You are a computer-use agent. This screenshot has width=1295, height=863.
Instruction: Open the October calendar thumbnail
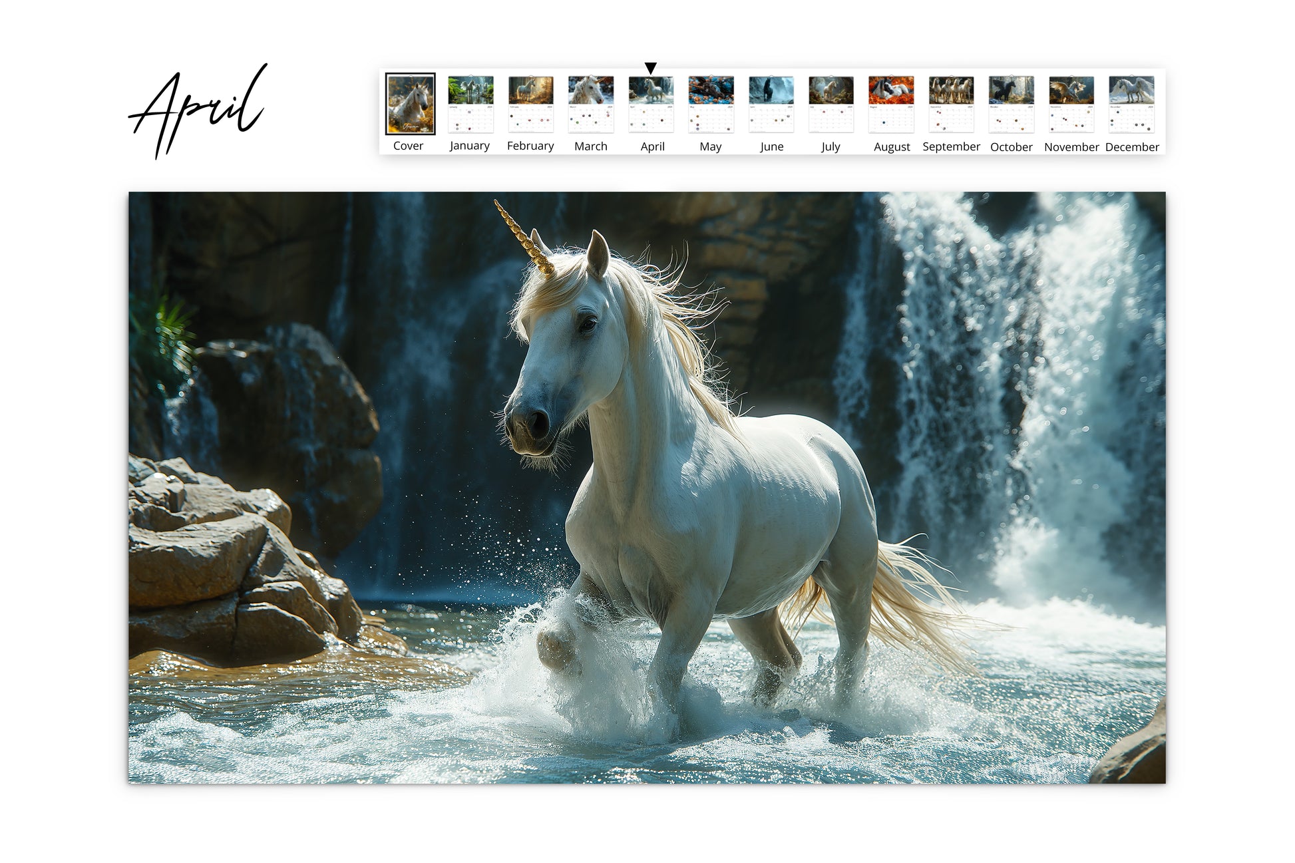[x=1011, y=104]
